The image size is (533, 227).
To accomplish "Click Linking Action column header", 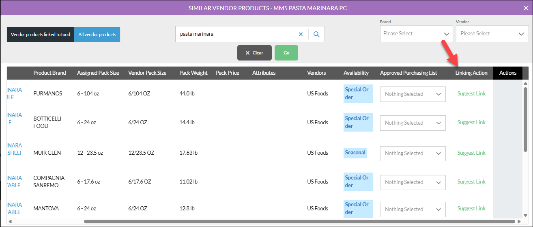I will (x=471, y=73).
